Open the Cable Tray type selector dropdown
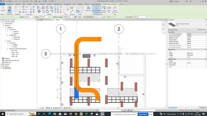The image size is (207, 116). point(206,24)
